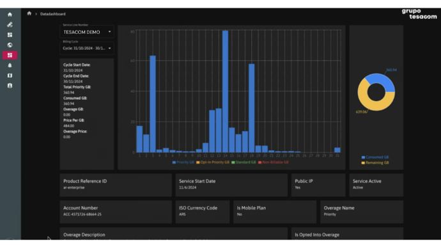
Task: Click the Overage Name card
Action: click(362, 212)
